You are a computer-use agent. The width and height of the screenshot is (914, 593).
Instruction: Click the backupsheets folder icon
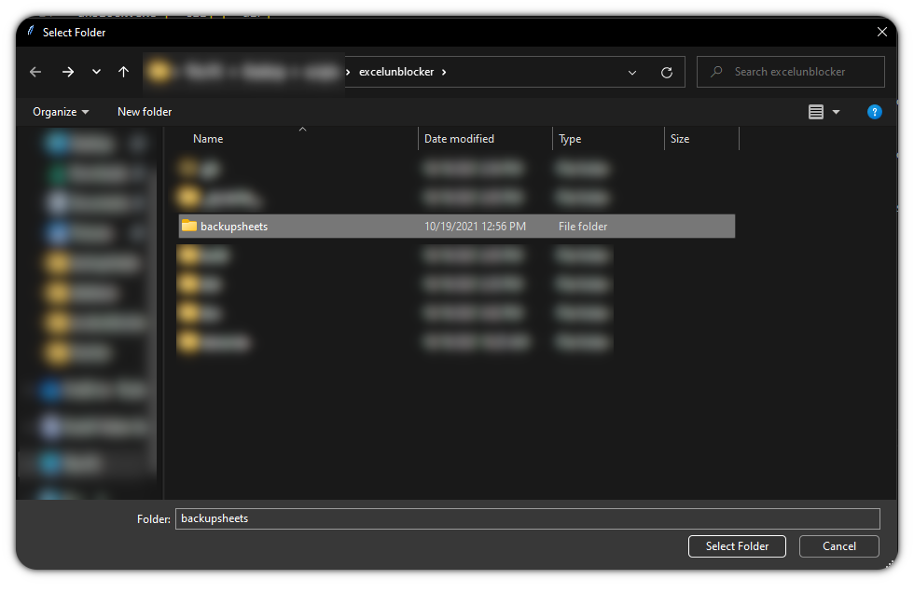(x=188, y=226)
